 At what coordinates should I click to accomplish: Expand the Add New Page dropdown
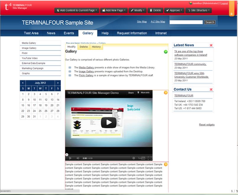point(114,10)
